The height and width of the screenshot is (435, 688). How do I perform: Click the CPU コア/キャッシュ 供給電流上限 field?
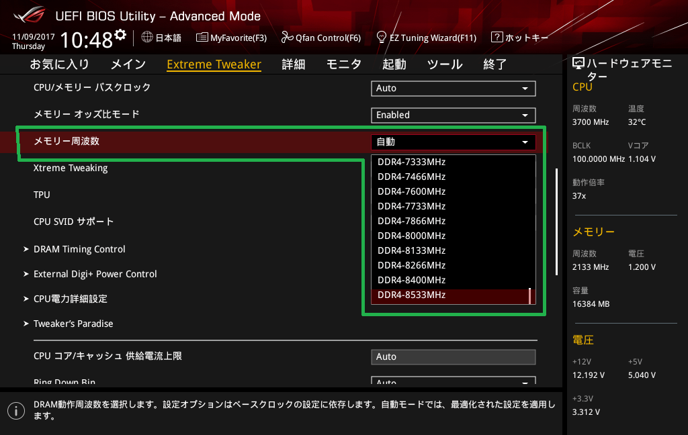[x=454, y=357]
